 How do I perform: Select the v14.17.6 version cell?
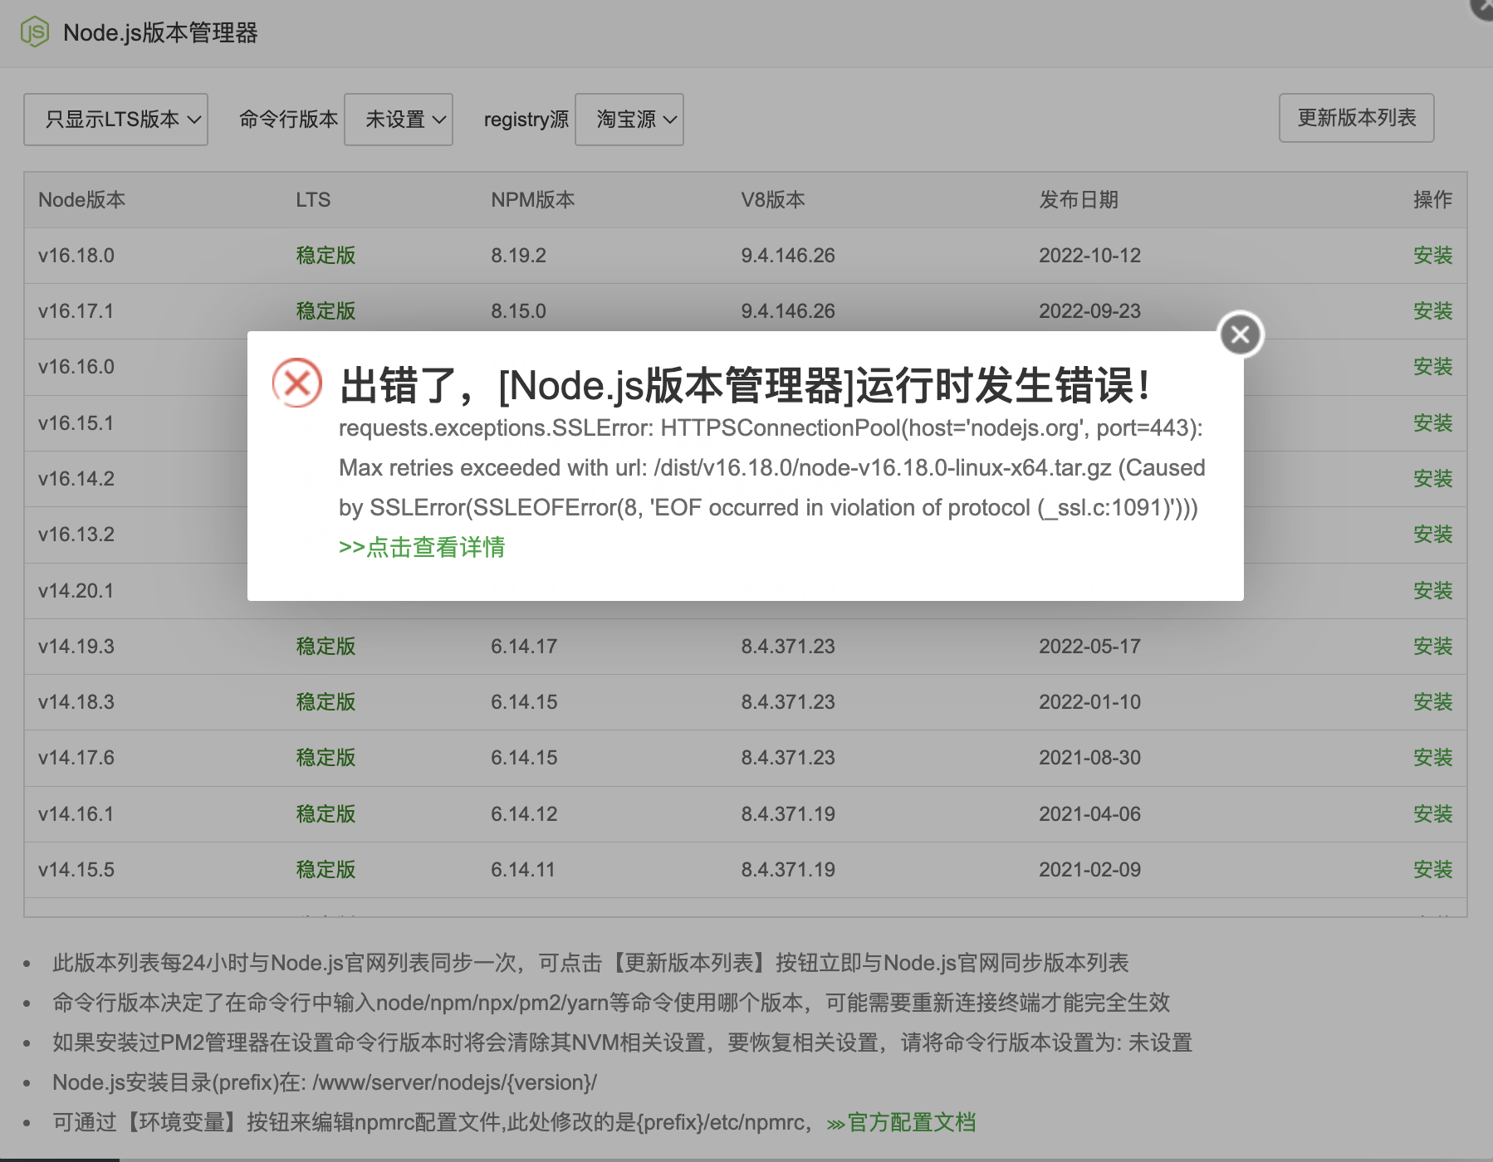[x=76, y=758]
